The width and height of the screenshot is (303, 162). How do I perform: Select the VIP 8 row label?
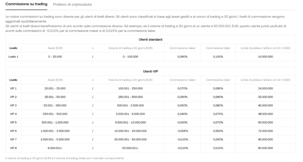point(13,148)
